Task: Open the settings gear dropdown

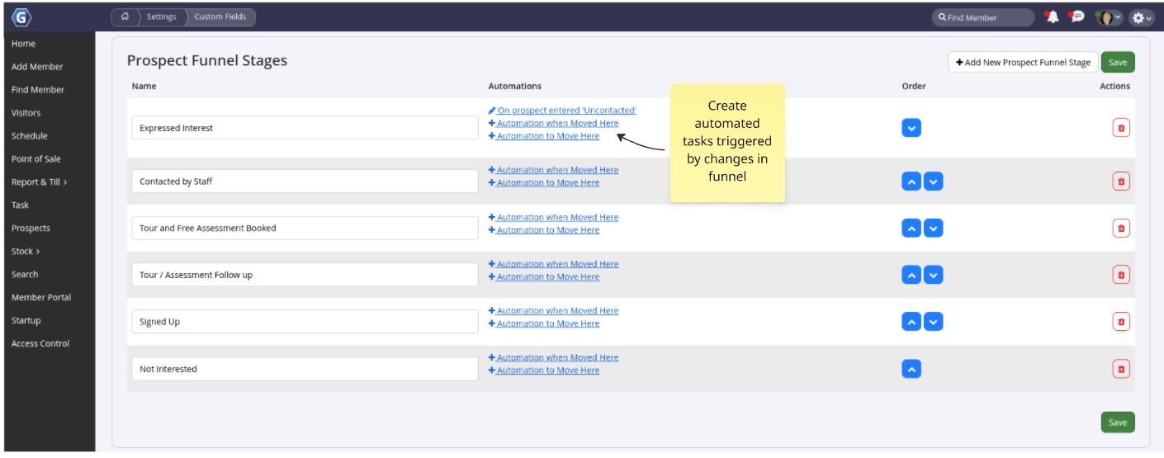Action: click(1142, 17)
